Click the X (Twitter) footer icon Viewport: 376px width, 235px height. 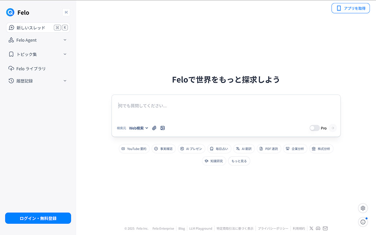coord(311,228)
